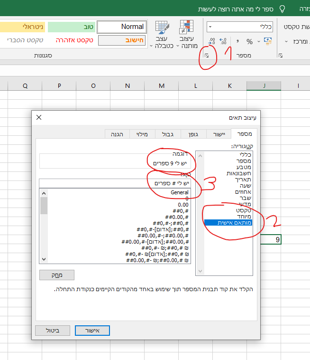Select the מיוחד (Special) category

pyautogui.click(x=228, y=217)
